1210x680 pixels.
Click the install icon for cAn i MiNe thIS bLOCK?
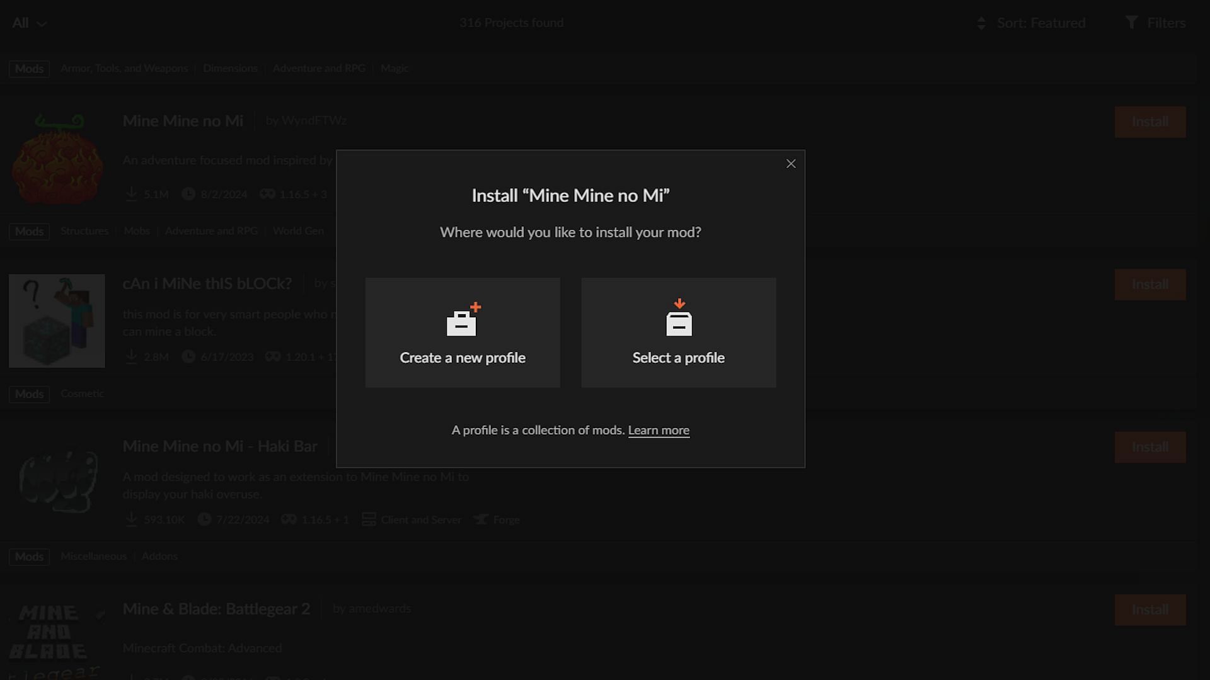point(1150,284)
